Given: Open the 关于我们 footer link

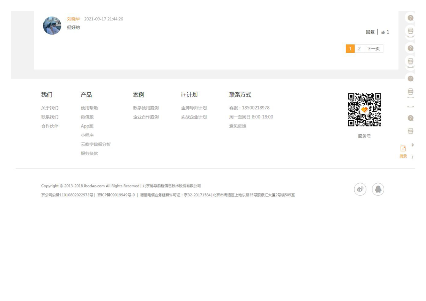Looking at the screenshot, I should (x=50, y=108).
